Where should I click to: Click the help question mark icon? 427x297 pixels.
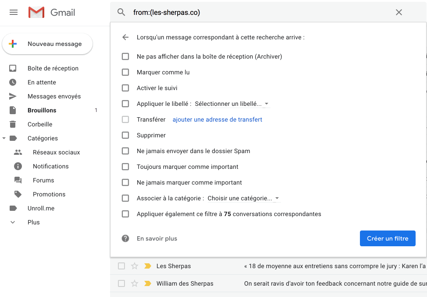point(125,238)
